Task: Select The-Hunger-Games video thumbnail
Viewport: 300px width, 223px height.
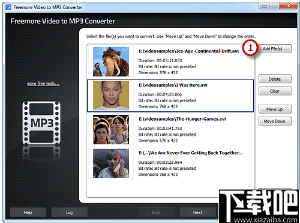Action: 111,129
